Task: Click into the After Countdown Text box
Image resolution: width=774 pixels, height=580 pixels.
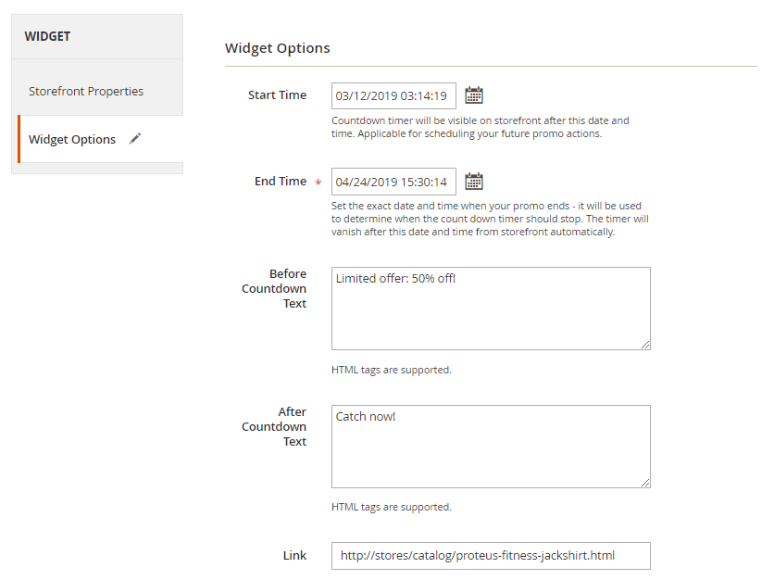Action: pos(491,446)
